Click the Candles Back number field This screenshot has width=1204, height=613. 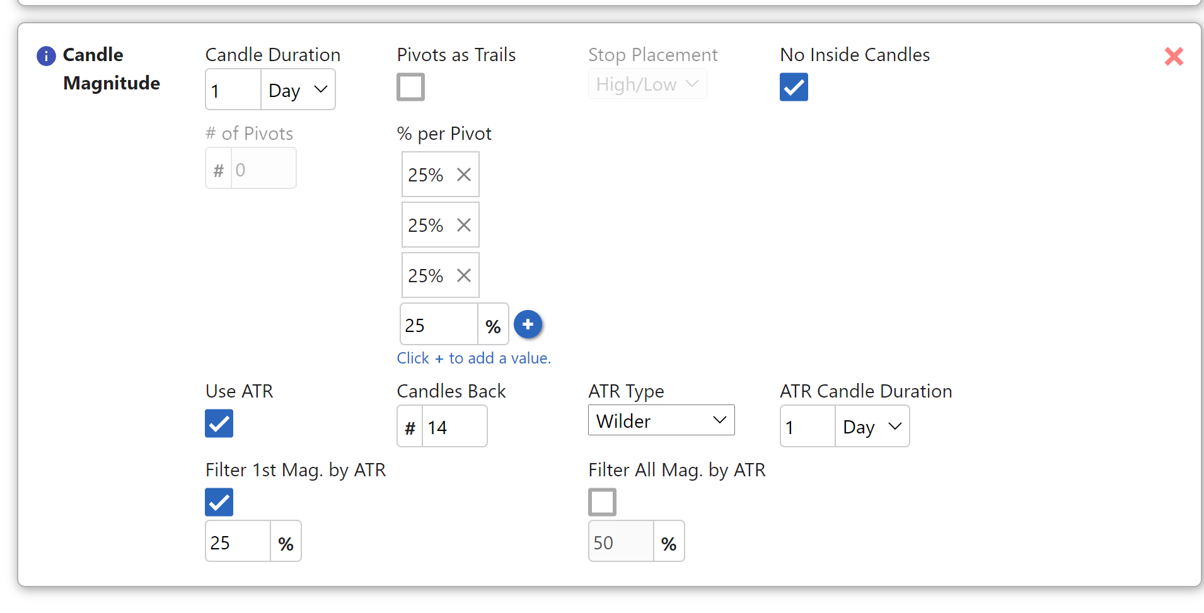pos(454,426)
